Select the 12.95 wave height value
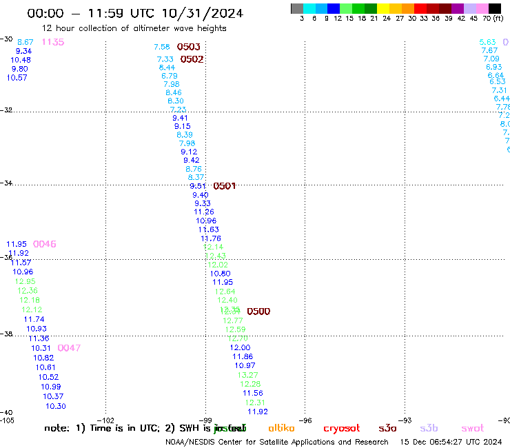This screenshot has width=510, height=448. coord(25,281)
